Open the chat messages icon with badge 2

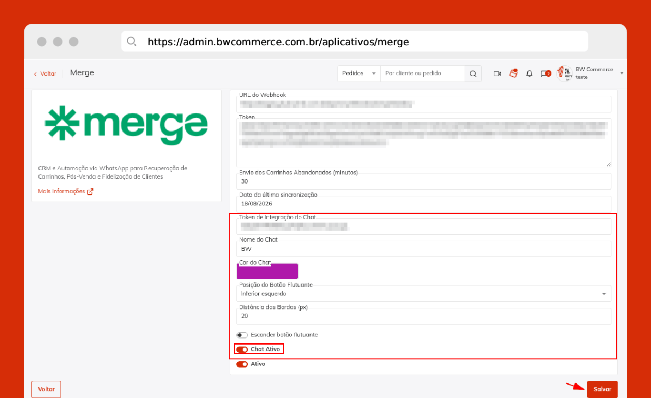[x=545, y=73]
